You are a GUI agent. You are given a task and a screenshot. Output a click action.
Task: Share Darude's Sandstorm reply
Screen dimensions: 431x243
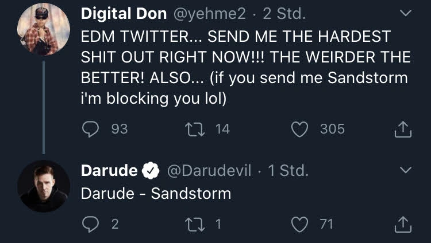click(403, 224)
